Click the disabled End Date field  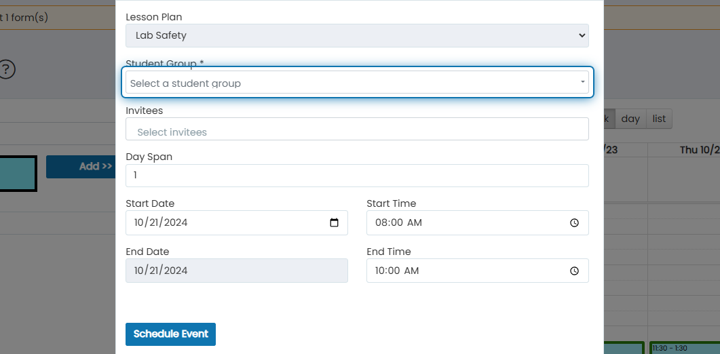click(237, 271)
